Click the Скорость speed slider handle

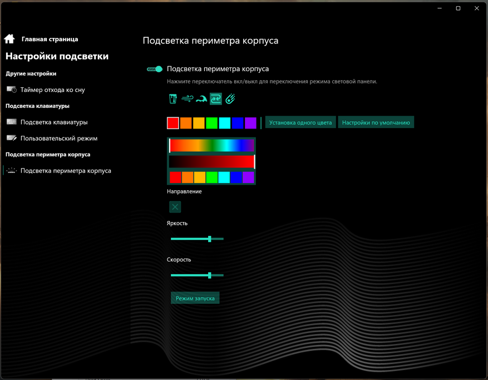(x=210, y=275)
